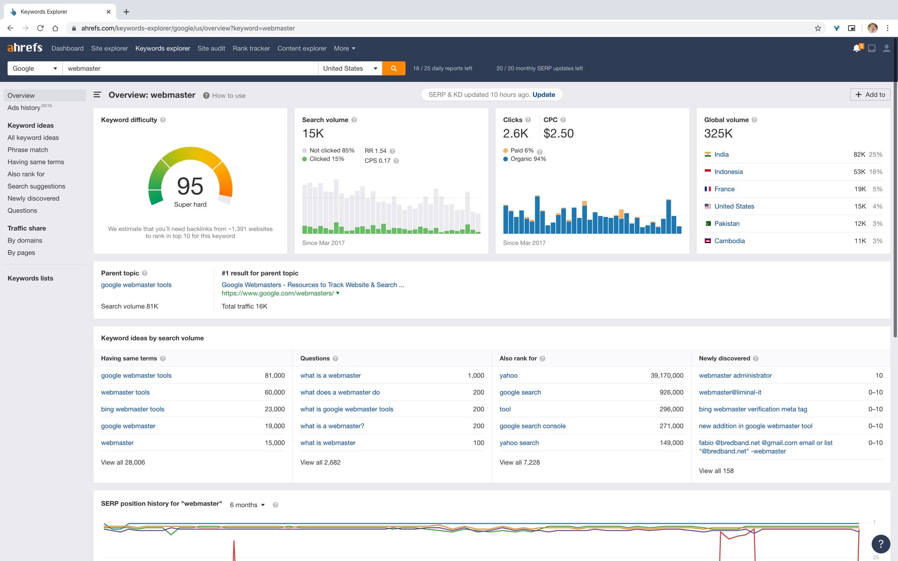
Task: Click inside the webmaster keyword search field
Action: [187, 68]
